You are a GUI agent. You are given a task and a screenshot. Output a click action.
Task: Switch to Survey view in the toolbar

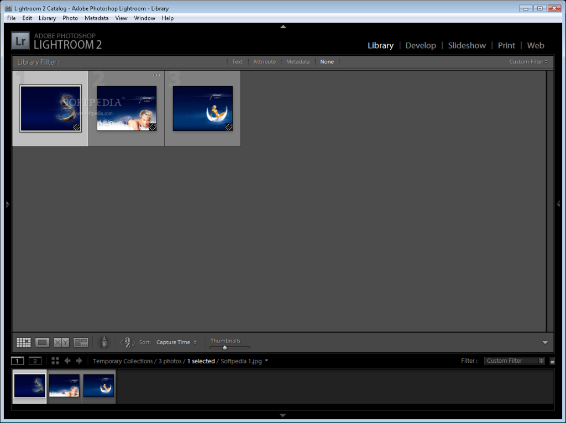[x=81, y=342]
